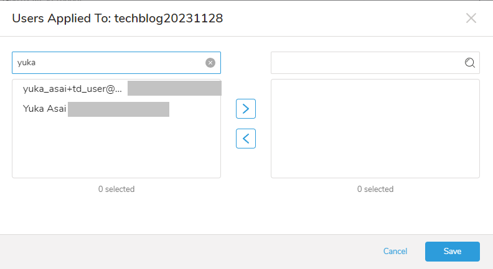Move users back with left arrow button
Image resolution: width=493 pixels, height=269 pixels.
click(246, 139)
